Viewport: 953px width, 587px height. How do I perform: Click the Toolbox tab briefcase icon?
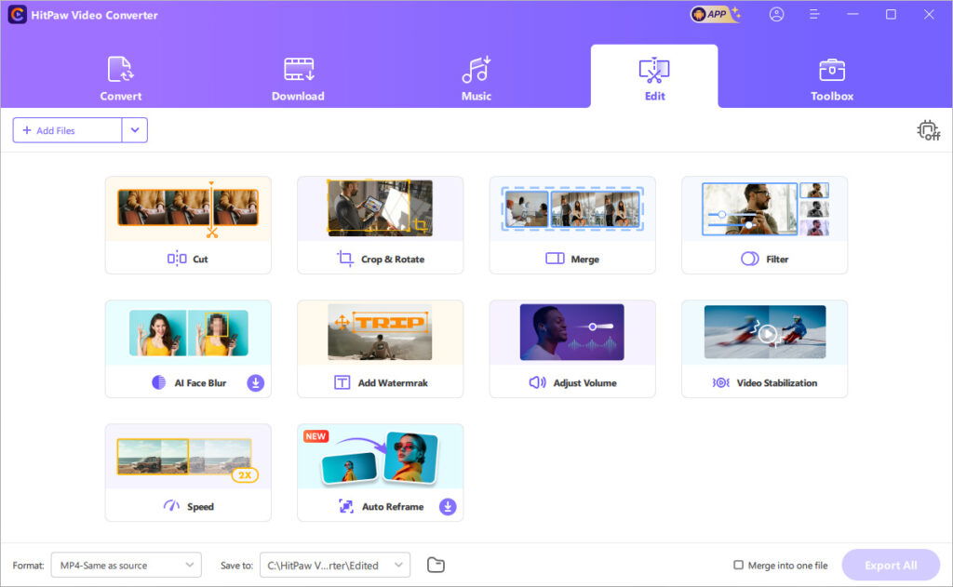[831, 70]
